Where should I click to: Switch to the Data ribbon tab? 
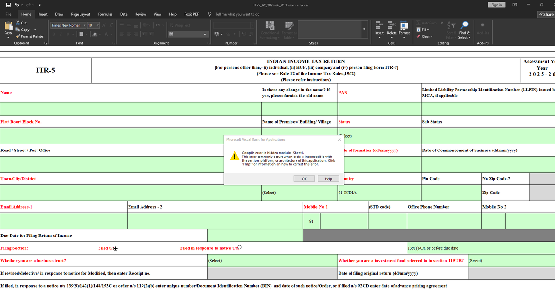[124, 14]
